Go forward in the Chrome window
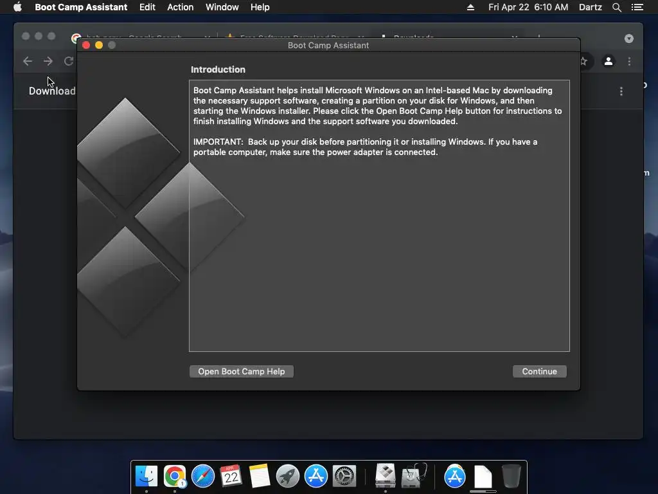 (x=48, y=61)
